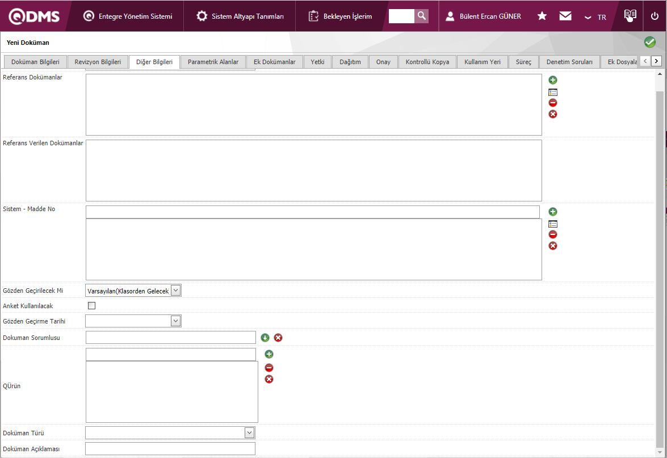667x458 pixels.
Task: Click green select icon for Doküman Sorumlusu
Action: pyautogui.click(x=265, y=338)
